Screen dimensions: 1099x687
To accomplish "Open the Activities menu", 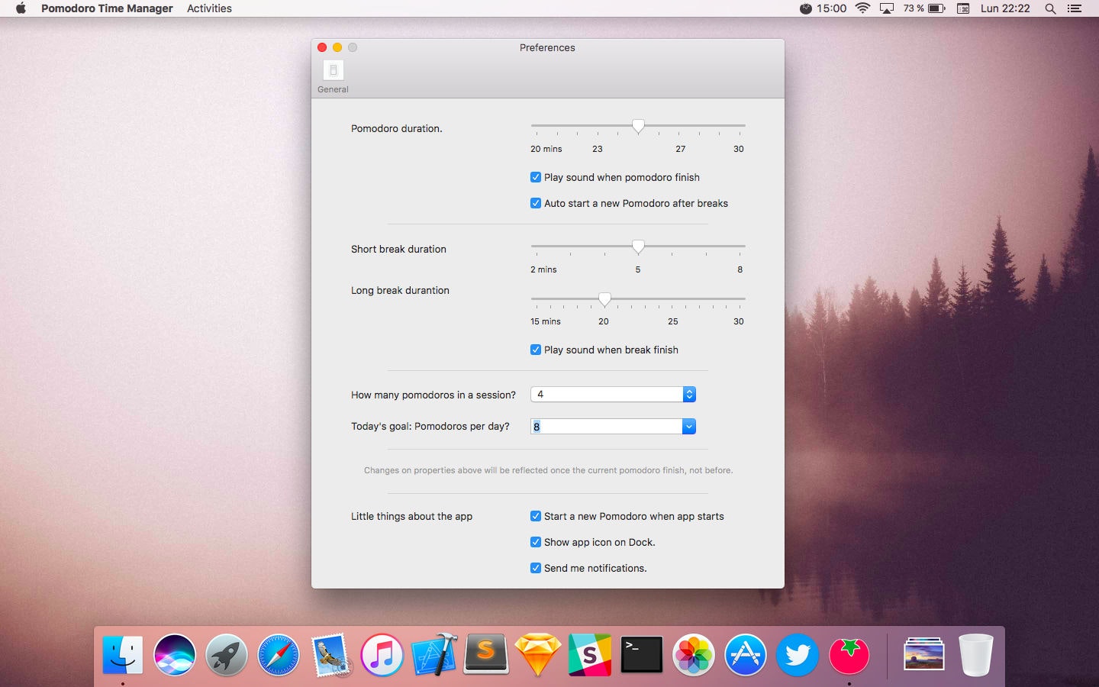I will click(209, 8).
